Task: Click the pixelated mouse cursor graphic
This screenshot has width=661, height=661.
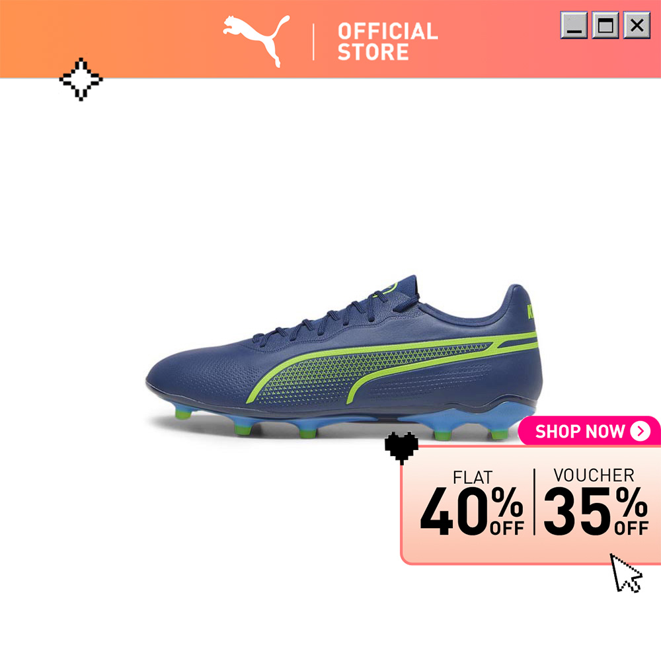Action: pyautogui.click(x=626, y=573)
